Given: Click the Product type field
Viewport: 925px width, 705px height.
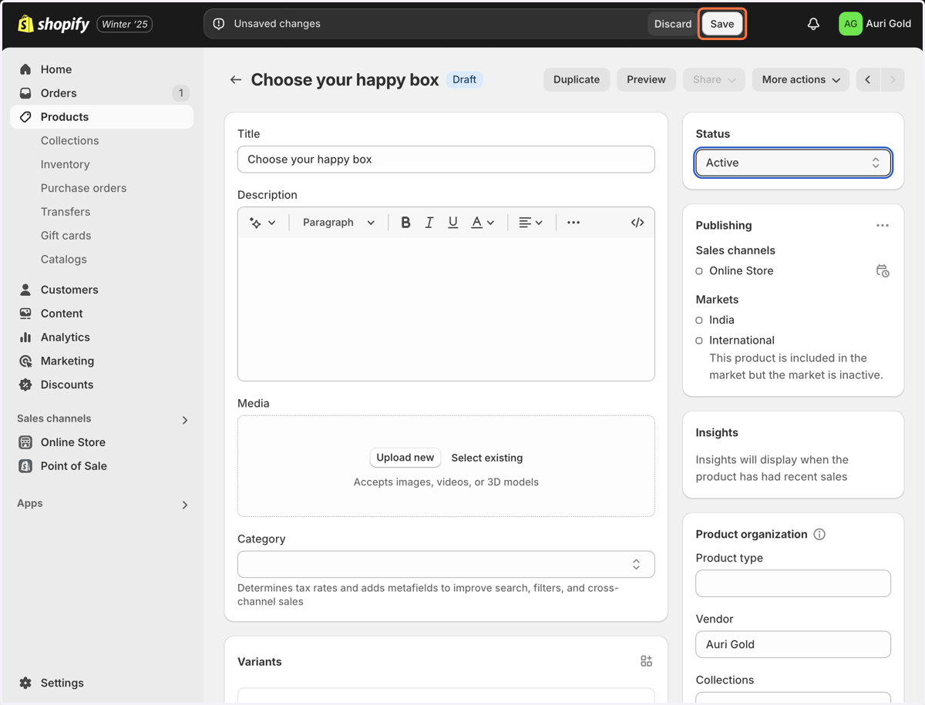Looking at the screenshot, I should click(x=793, y=583).
